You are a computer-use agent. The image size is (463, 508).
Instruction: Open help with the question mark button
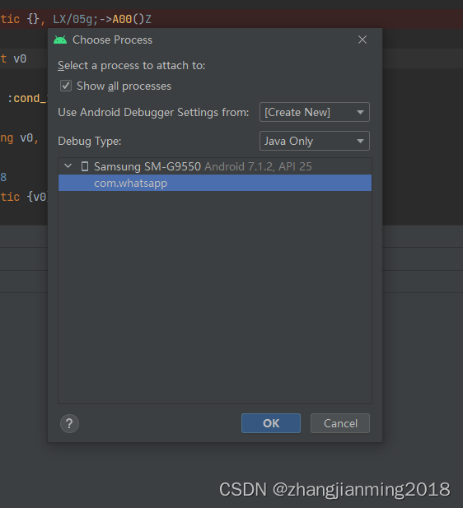[69, 423]
